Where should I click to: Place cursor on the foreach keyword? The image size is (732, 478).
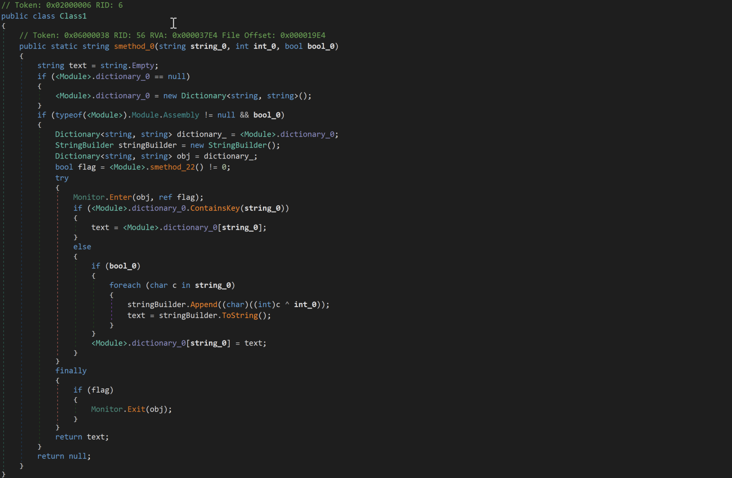[x=125, y=286]
